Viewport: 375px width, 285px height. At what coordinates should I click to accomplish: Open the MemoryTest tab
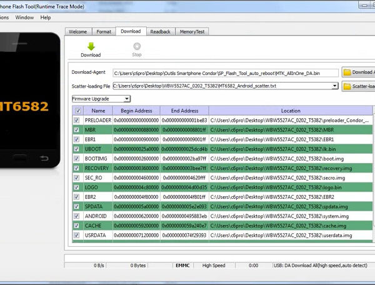tap(192, 31)
